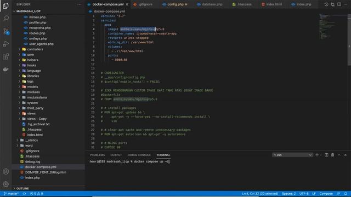Open errors and warnings count in status bar
The height and width of the screenshot is (197, 351).
37,194
